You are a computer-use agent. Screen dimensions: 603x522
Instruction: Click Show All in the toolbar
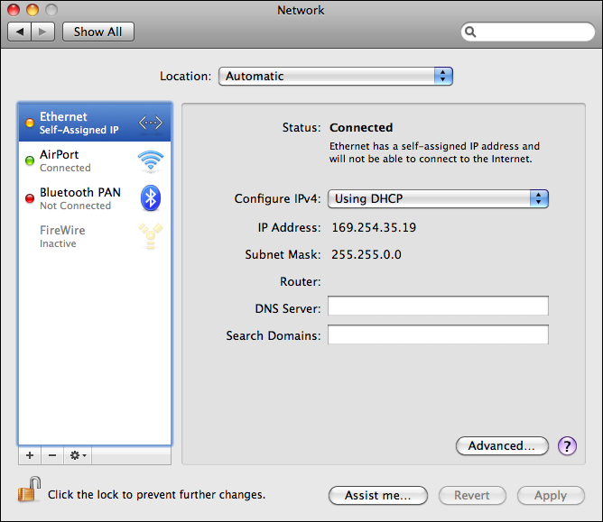(x=97, y=32)
